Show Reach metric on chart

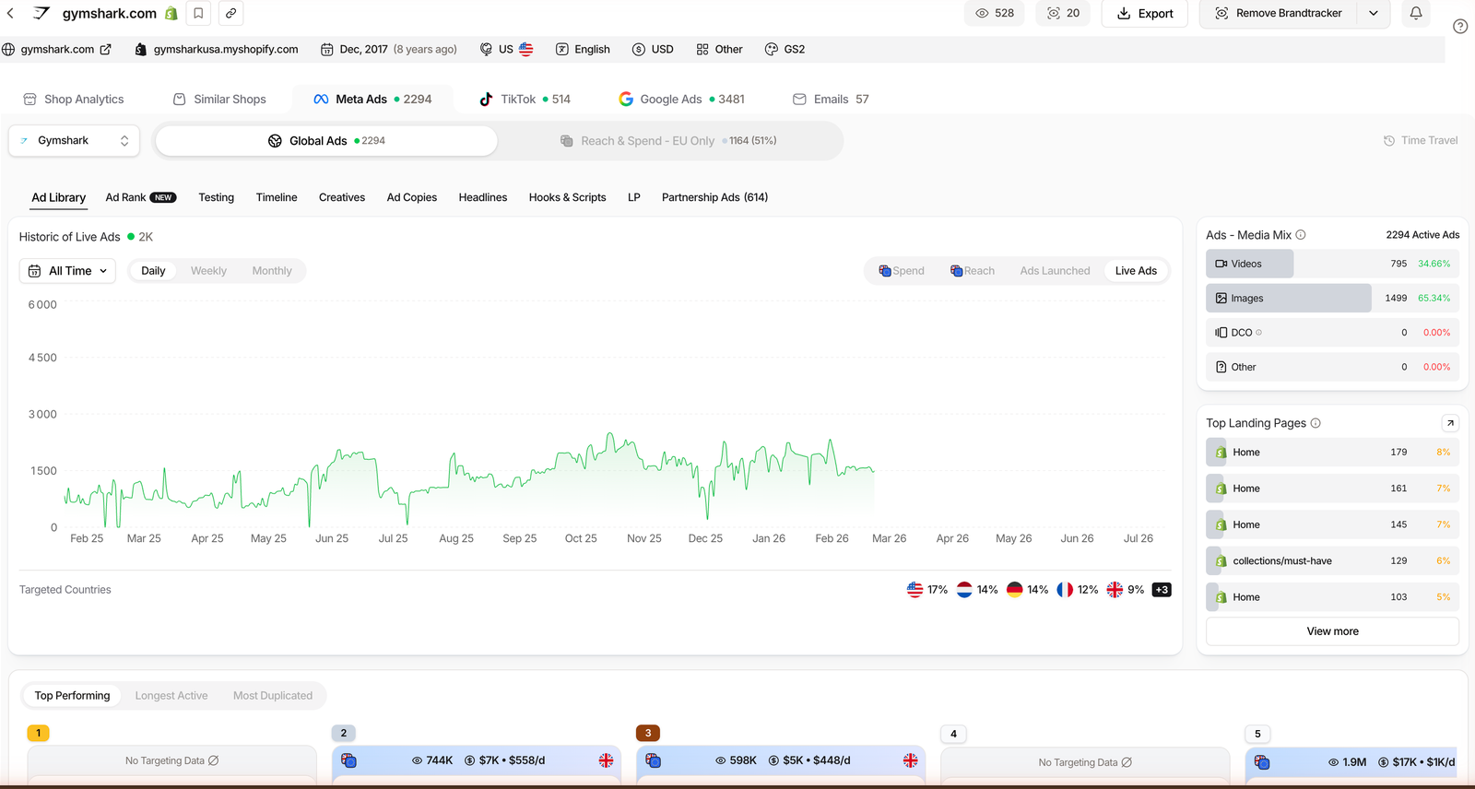(973, 271)
